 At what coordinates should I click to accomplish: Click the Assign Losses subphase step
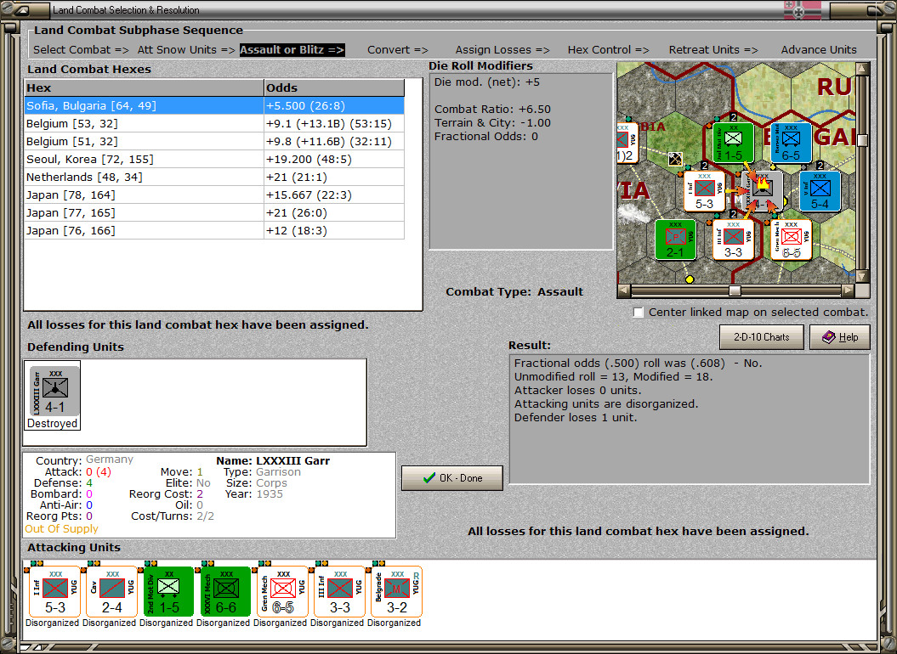point(502,50)
